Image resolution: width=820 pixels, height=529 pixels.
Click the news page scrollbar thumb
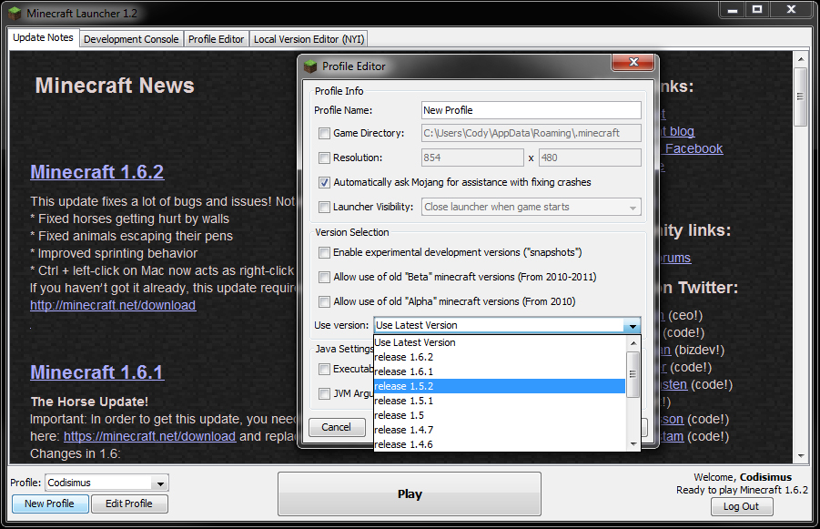pos(800,97)
